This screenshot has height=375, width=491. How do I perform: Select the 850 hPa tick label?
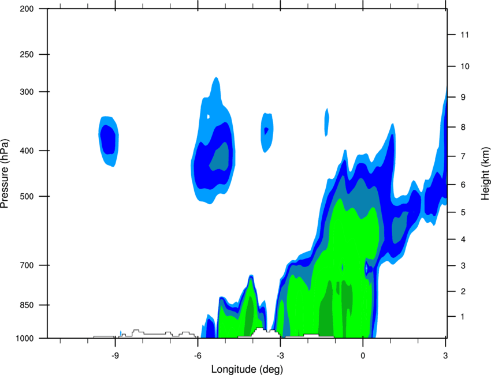27,305
